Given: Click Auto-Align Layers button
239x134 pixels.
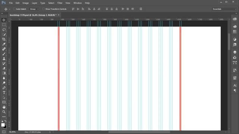Looking at the screenshot, I should [141, 9].
